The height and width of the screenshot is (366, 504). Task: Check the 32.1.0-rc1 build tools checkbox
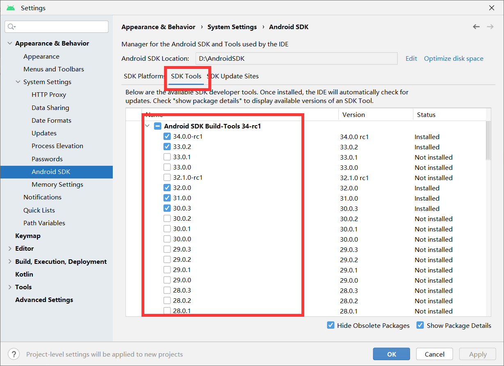pos(167,178)
